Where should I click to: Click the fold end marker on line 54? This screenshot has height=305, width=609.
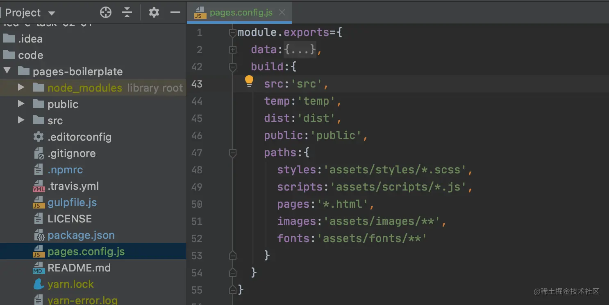pyautogui.click(x=233, y=273)
